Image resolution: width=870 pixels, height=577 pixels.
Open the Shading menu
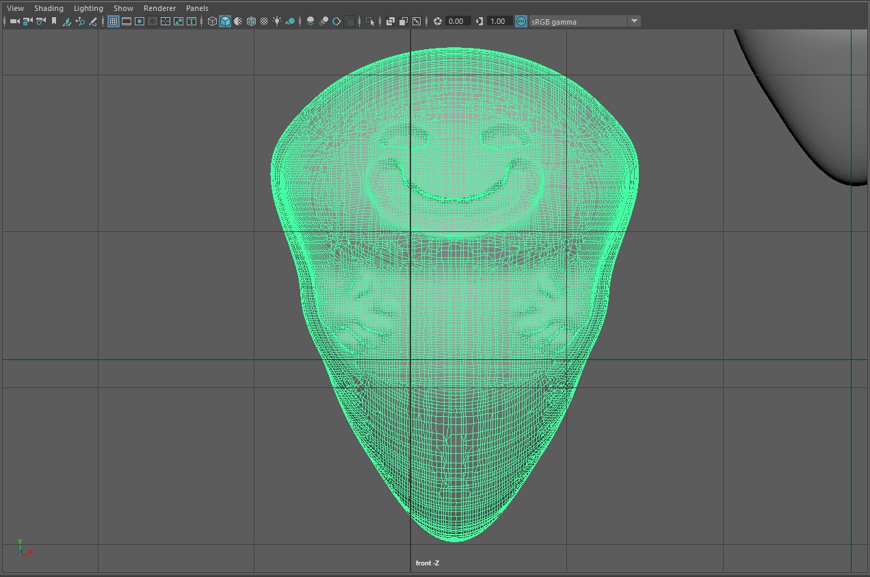pos(49,8)
